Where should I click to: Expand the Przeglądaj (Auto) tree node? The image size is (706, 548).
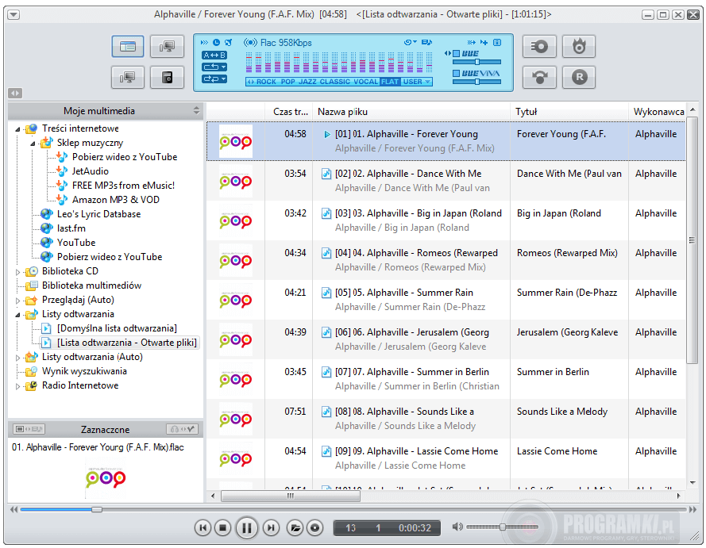click(18, 301)
